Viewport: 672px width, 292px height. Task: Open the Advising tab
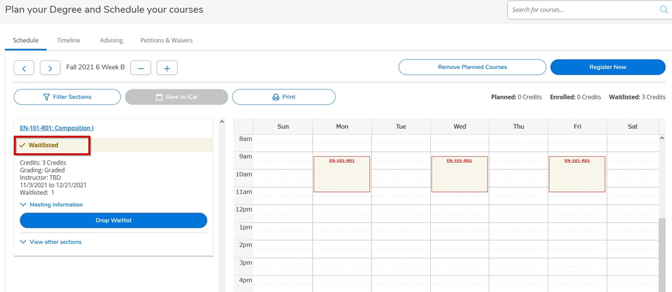coord(111,40)
